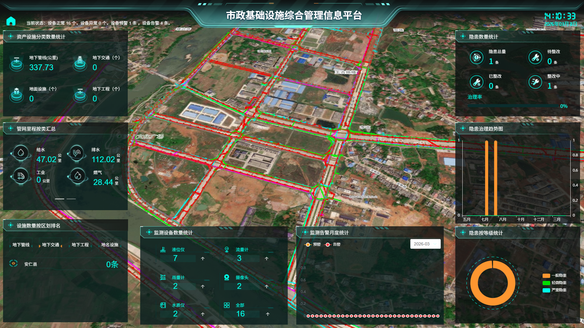The image size is (584, 328).
Task: Click the arrow next to 液位仪 count
Action: click(x=203, y=258)
